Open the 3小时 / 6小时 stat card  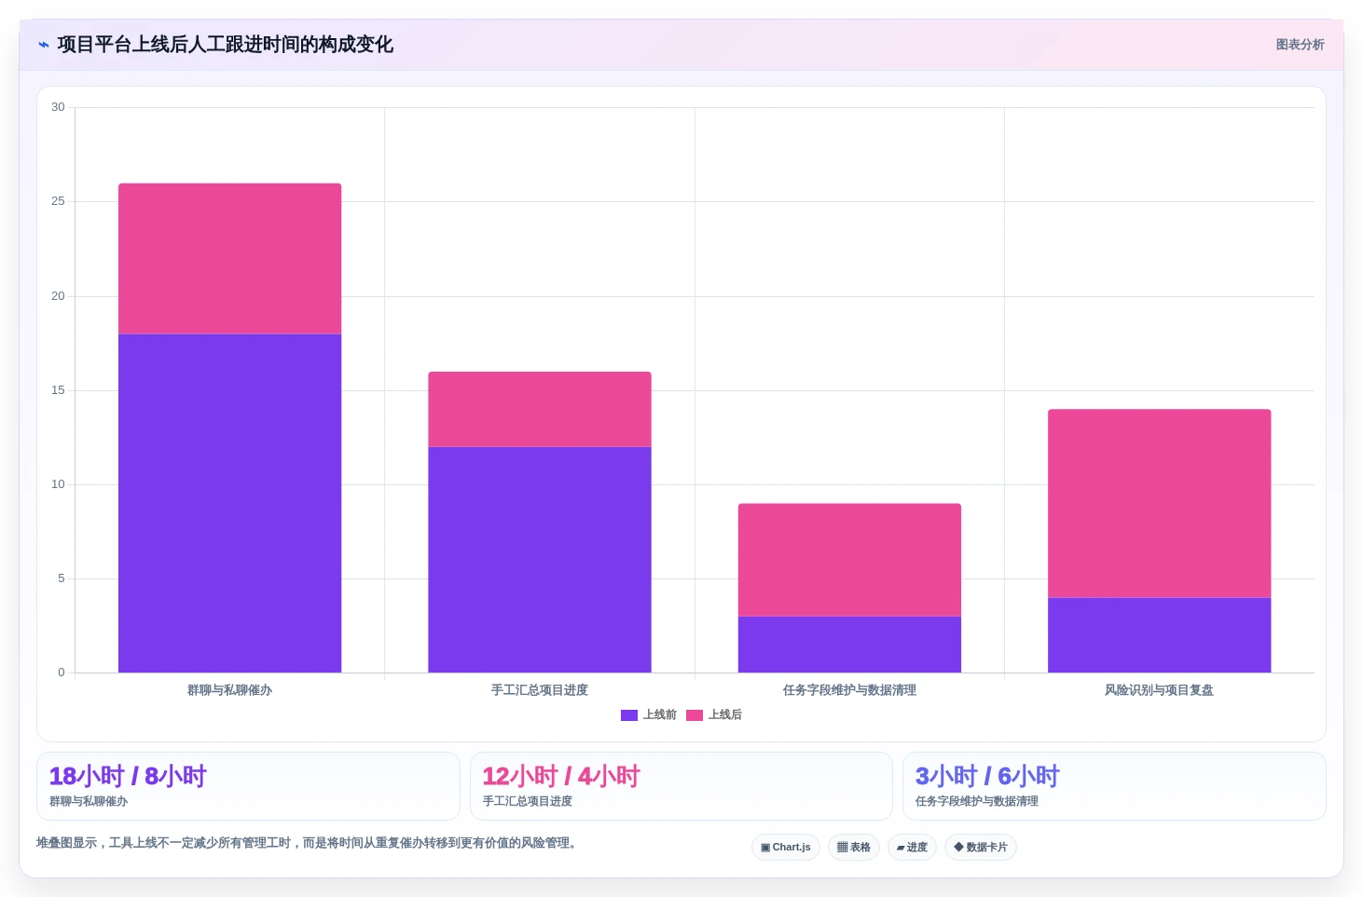1114,786
